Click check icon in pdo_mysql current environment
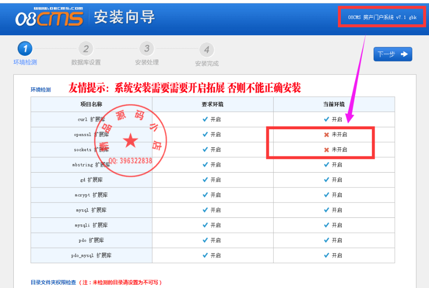429x288 pixels. coord(327,256)
